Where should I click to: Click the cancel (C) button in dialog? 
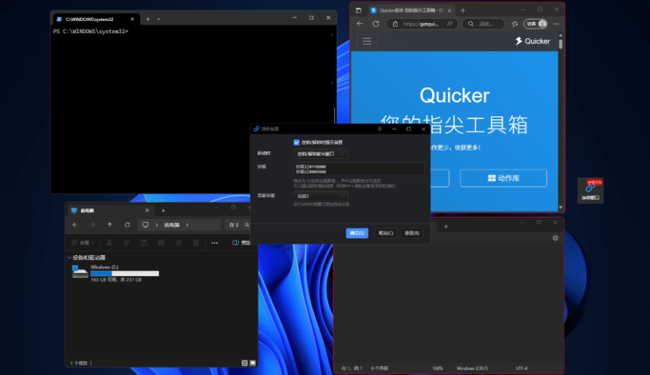click(x=385, y=233)
